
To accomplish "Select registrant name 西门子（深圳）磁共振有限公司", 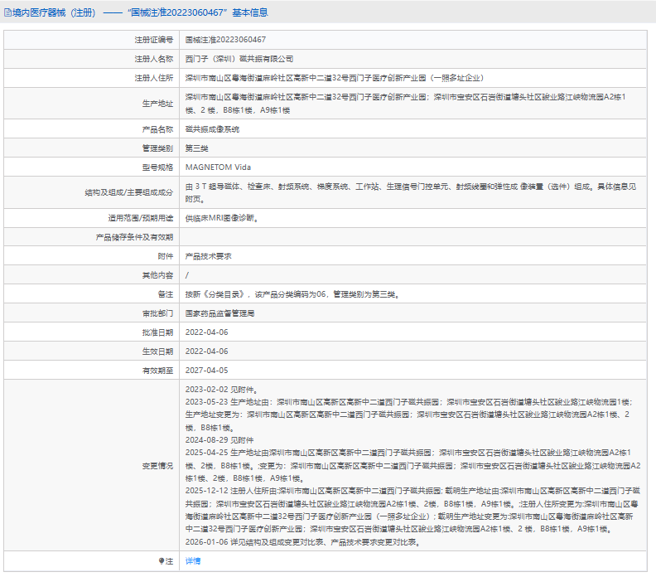I will (239, 59).
